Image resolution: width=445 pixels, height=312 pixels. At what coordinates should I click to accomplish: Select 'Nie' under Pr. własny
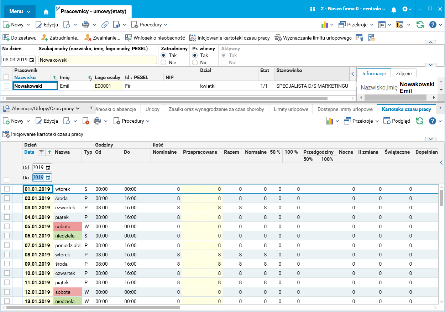click(195, 62)
